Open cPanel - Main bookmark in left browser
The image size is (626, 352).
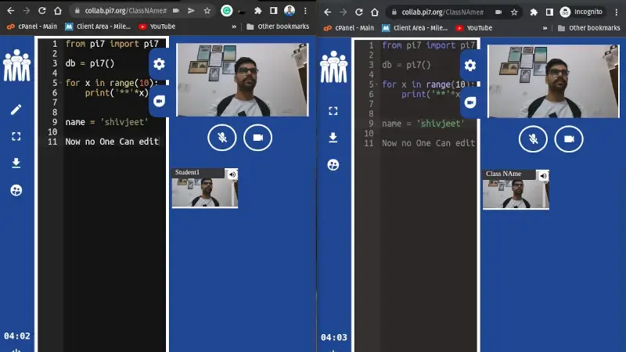(32, 27)
